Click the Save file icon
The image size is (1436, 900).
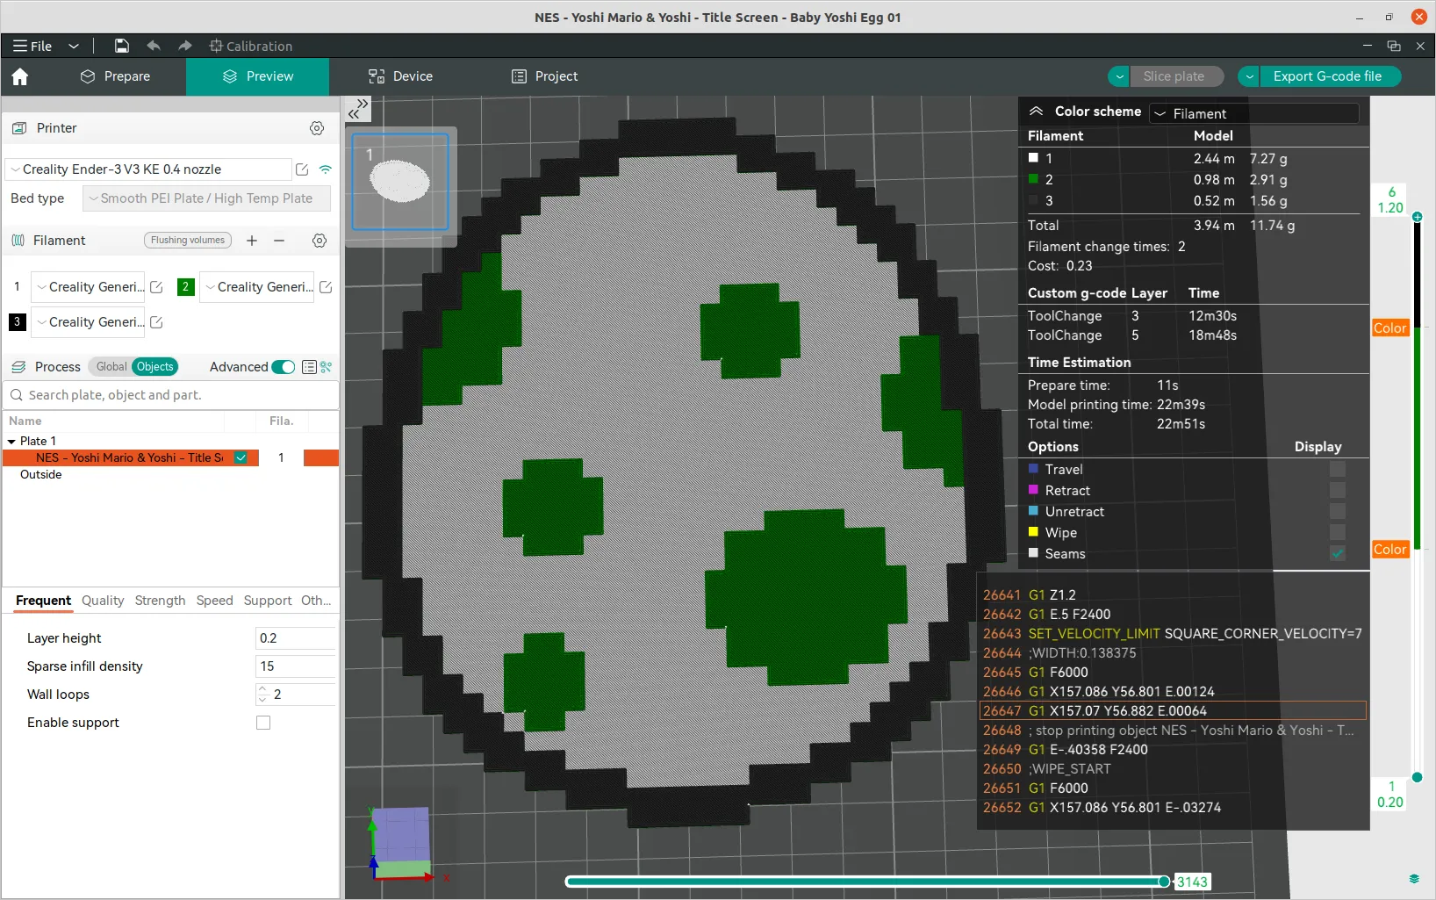tap(121, 46)
